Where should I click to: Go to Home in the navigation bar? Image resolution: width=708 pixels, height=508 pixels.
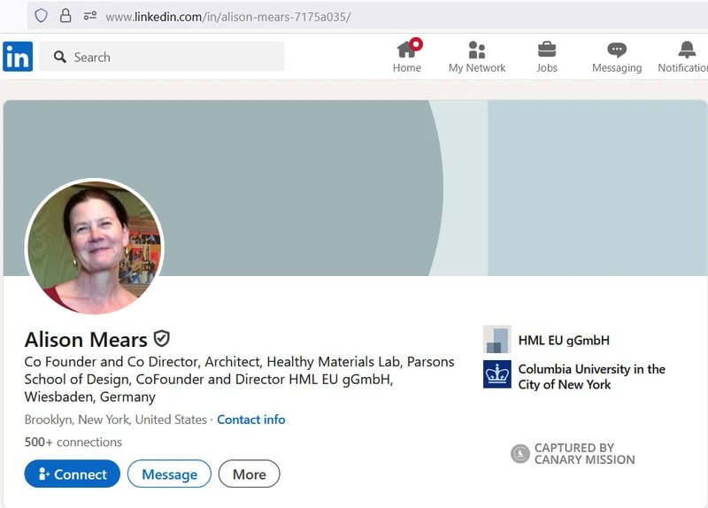pyautogui.click(x=407, y=56)
